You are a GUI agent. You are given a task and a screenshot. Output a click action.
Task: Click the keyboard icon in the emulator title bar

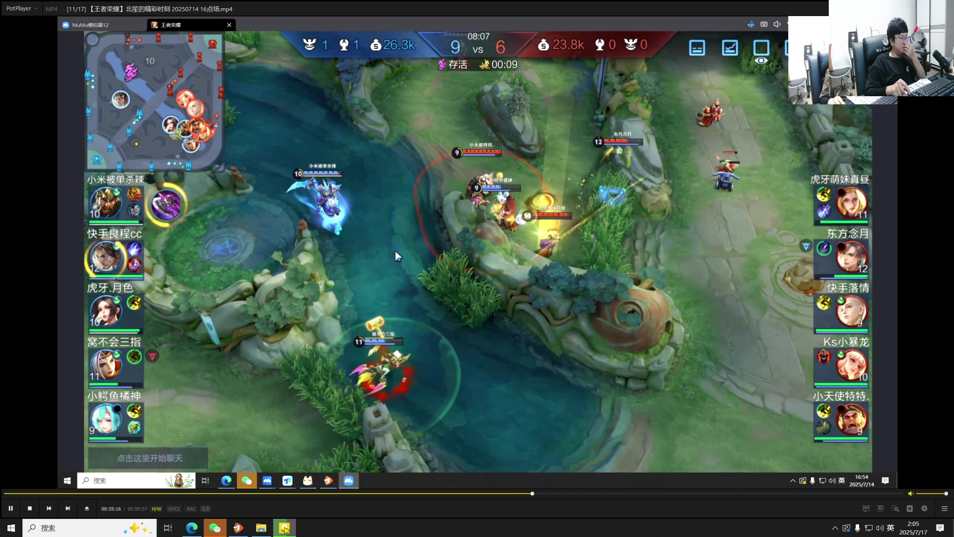[x=764, y=24]
